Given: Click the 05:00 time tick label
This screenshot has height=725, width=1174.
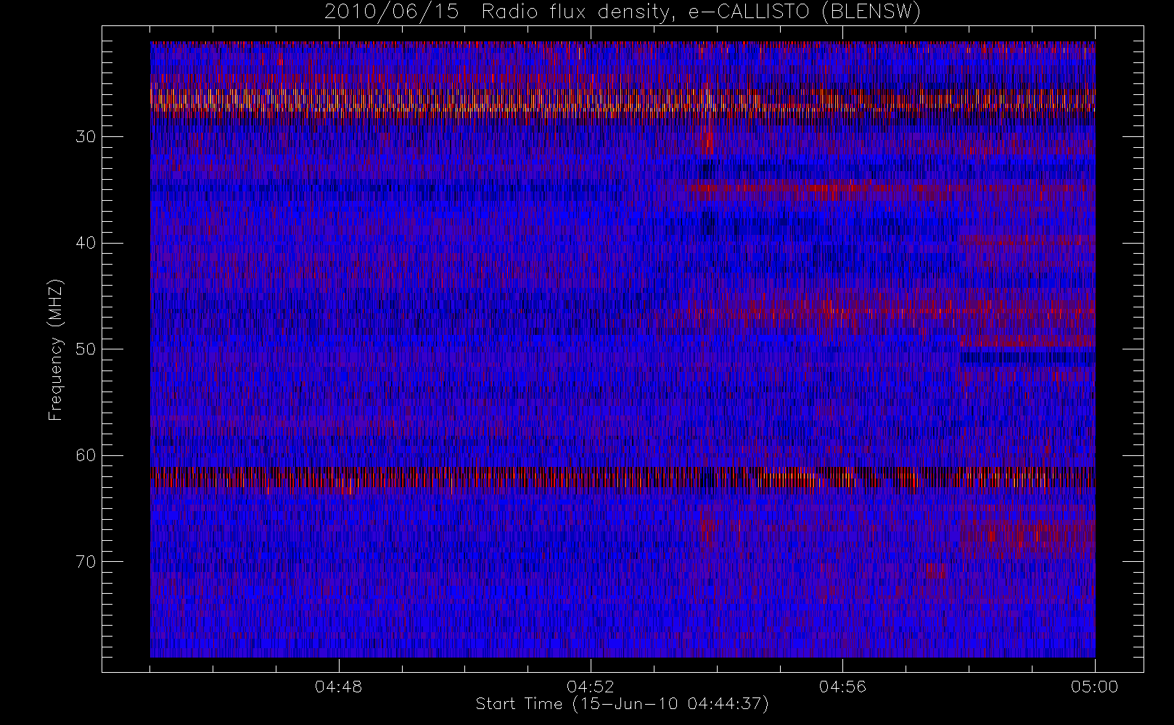Looking at the screenshot, I should tap(1094, 687).
